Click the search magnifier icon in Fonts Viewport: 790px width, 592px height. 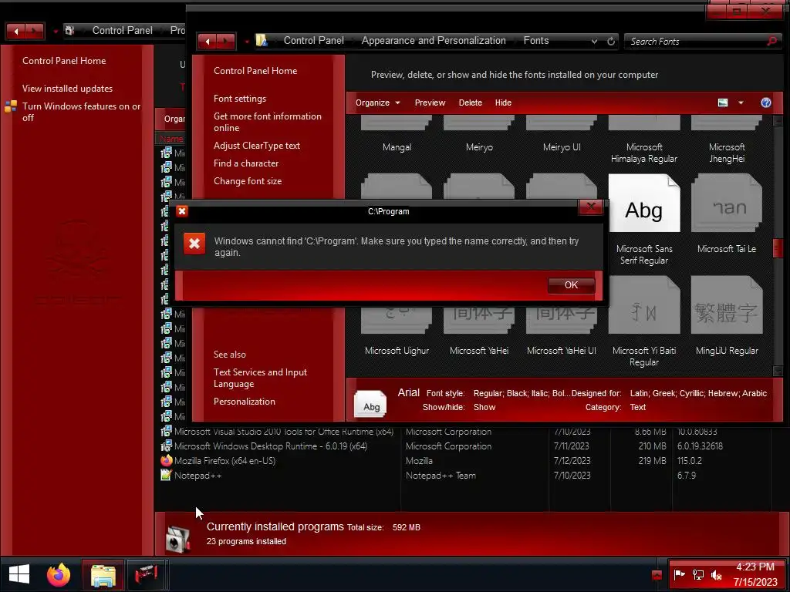click(771, 42)
